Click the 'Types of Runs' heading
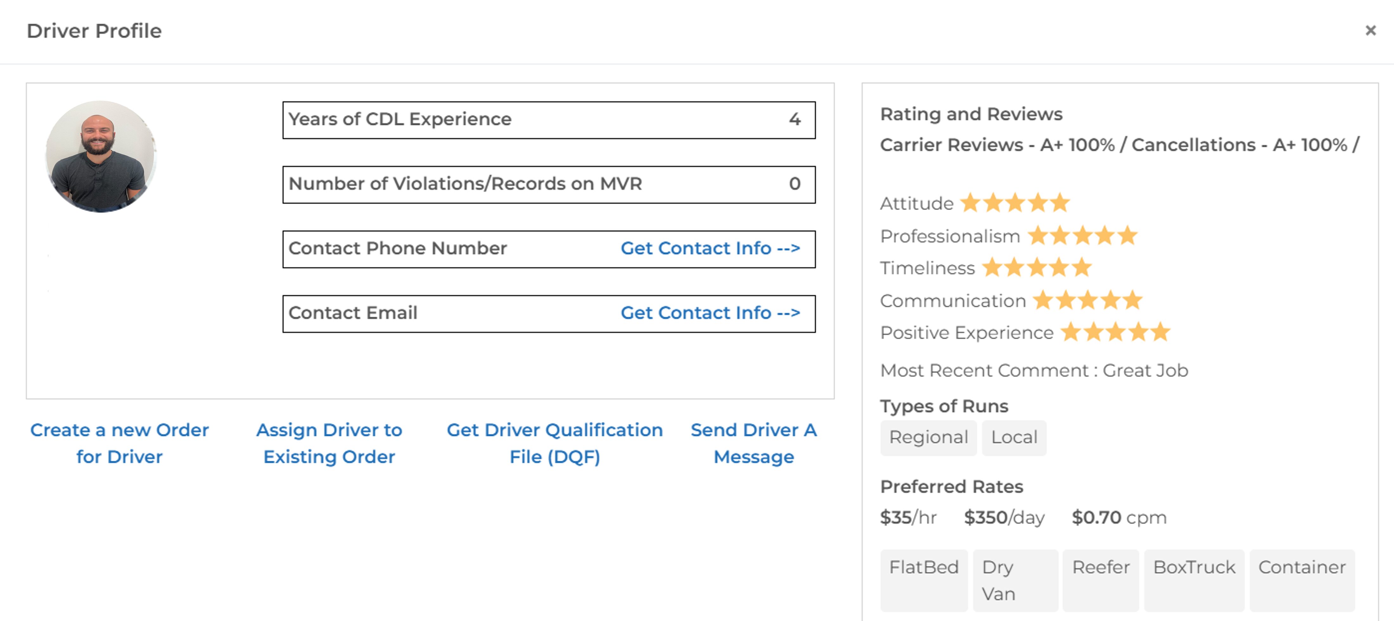 point(944,406)
